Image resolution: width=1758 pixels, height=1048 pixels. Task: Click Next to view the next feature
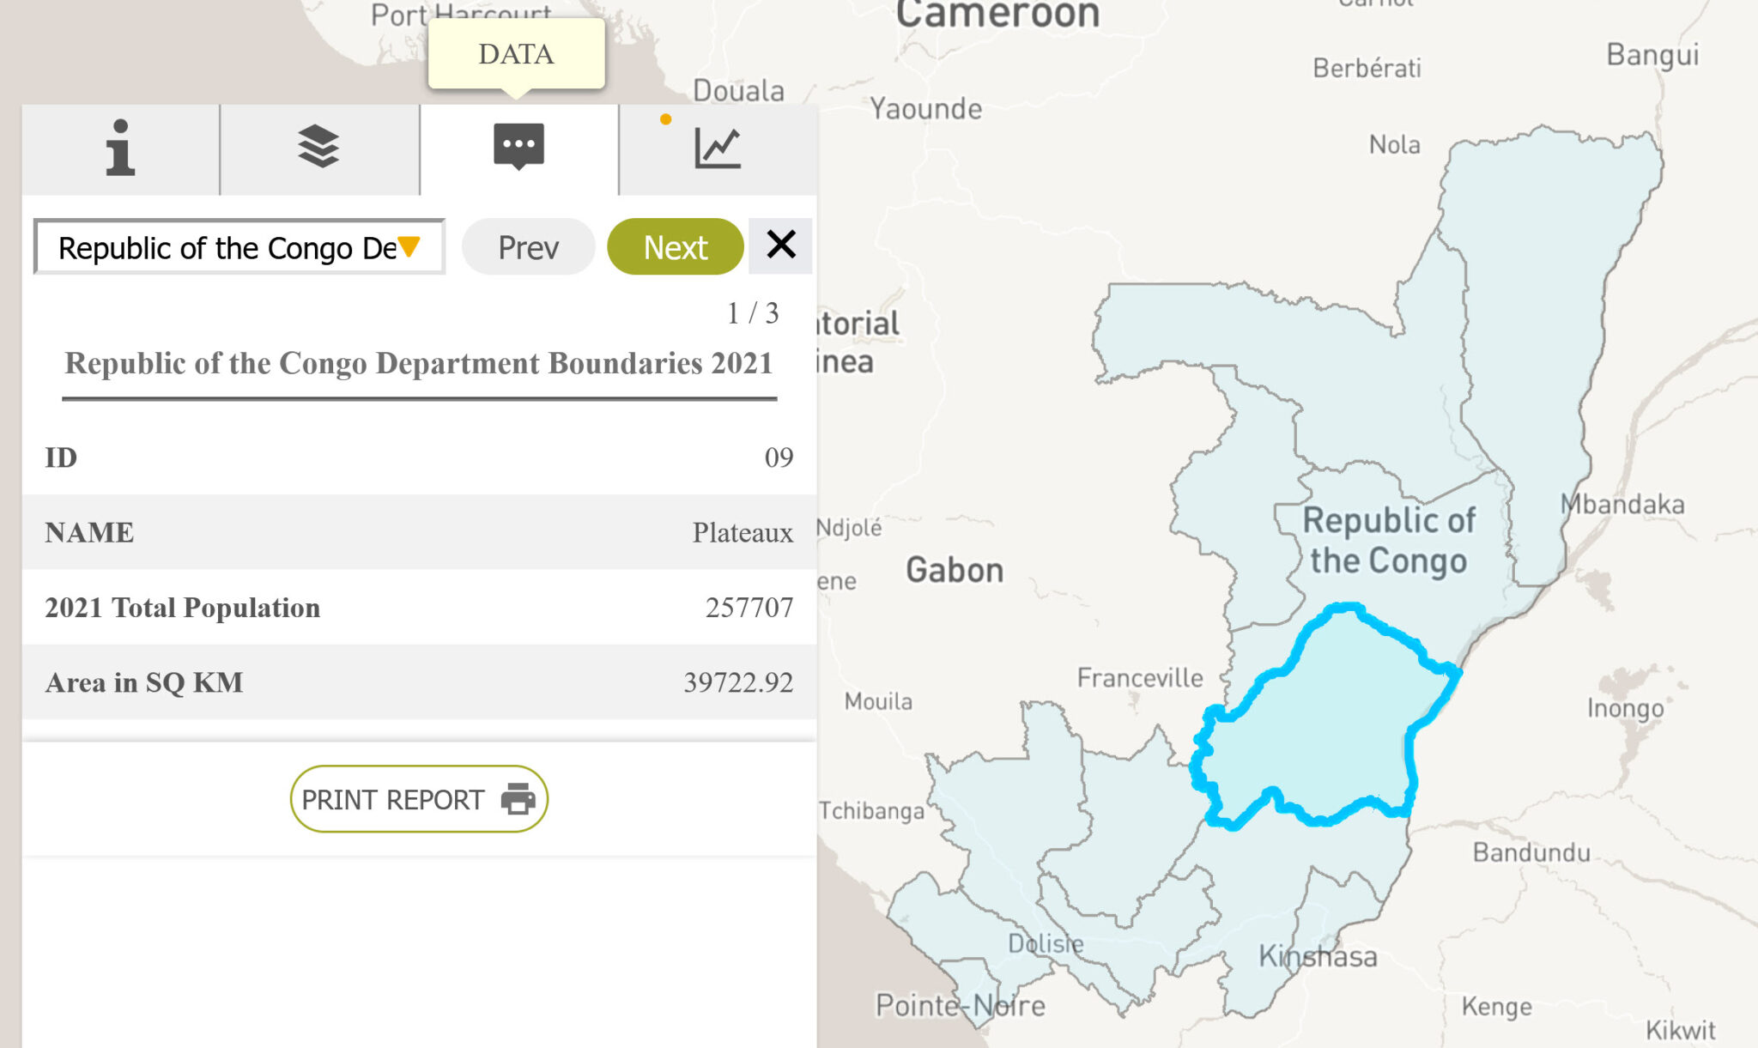click(x=675, y=246)
